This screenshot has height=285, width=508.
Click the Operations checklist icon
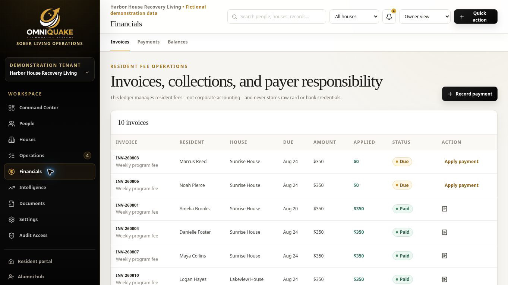tap(12, 156)
